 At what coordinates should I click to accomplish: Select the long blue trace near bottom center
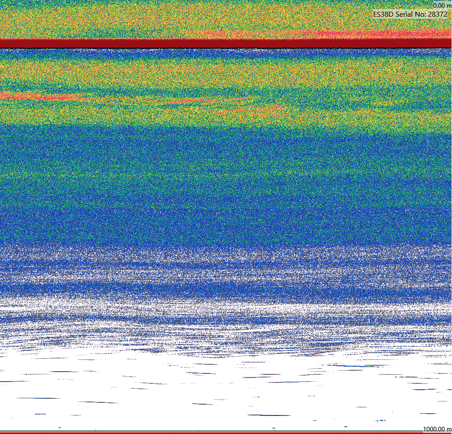click(269, 415)
